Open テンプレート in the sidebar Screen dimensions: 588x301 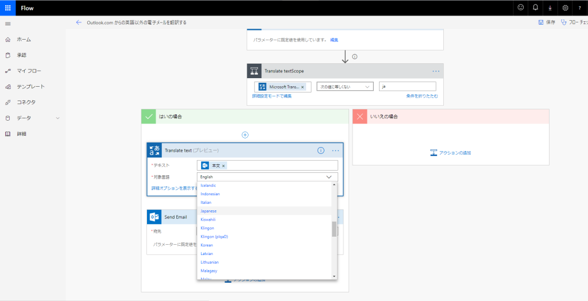pos(30,87)
